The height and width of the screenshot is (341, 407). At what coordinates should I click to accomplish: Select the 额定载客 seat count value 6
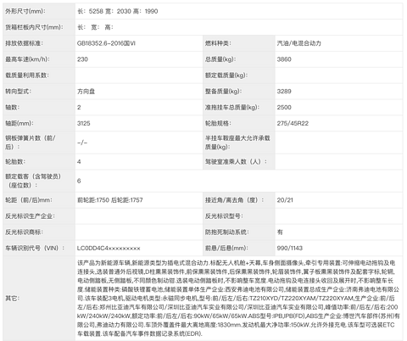[79, 181]
